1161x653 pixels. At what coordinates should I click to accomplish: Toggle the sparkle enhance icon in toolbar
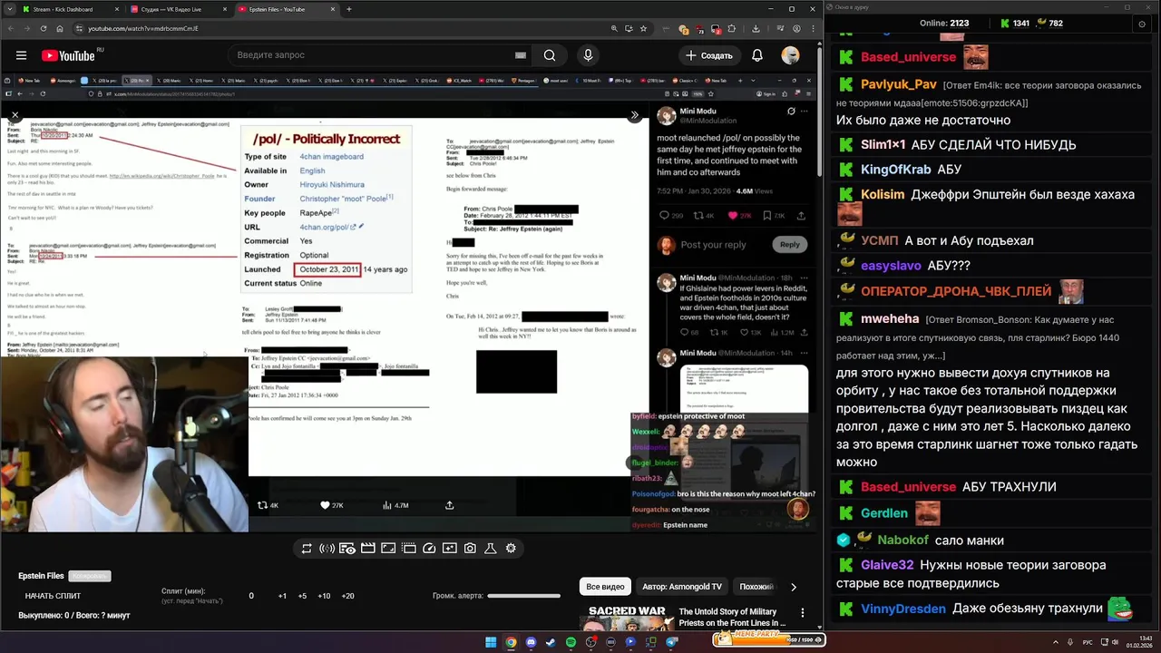click(450, 549)
